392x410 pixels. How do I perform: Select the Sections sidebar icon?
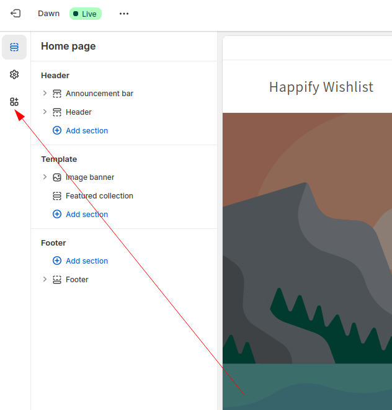pos(14,47)
